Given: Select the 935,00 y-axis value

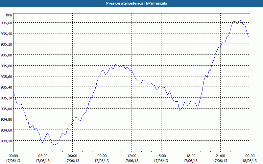Looking at the screenshot, I should (6, 109).
